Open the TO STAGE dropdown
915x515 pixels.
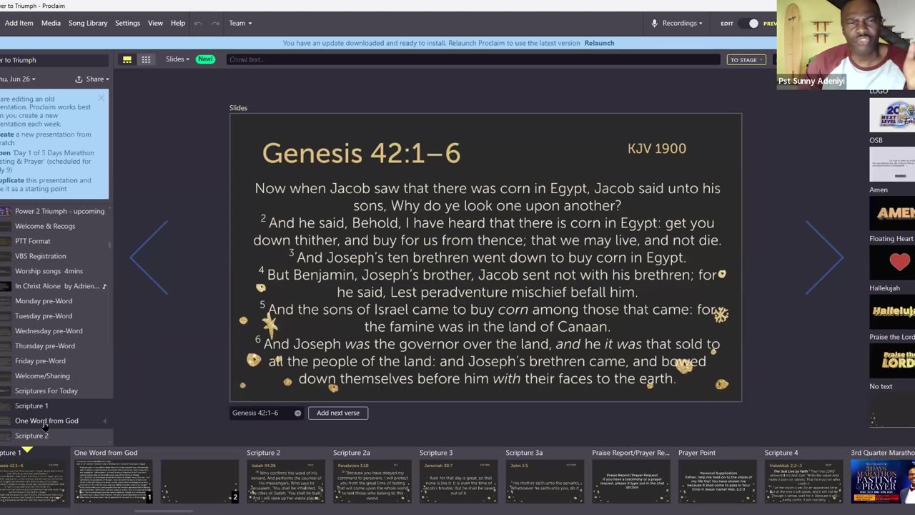point(746,59)
